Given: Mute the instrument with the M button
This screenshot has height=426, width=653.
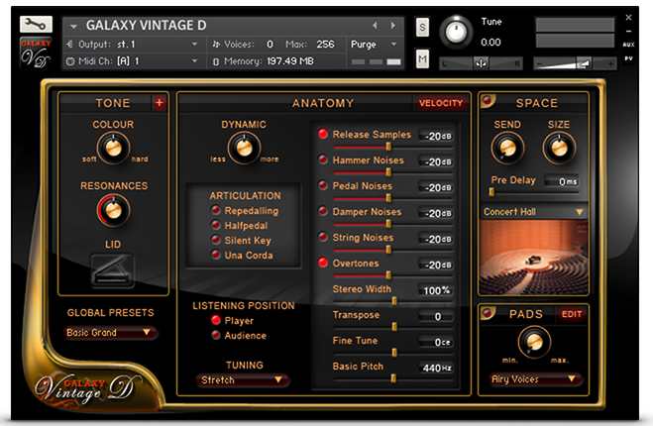Looking at the screenshot, I should 422,58.
